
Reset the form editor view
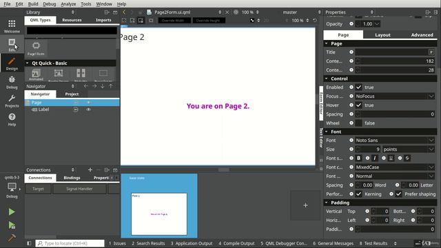(315, 20)
